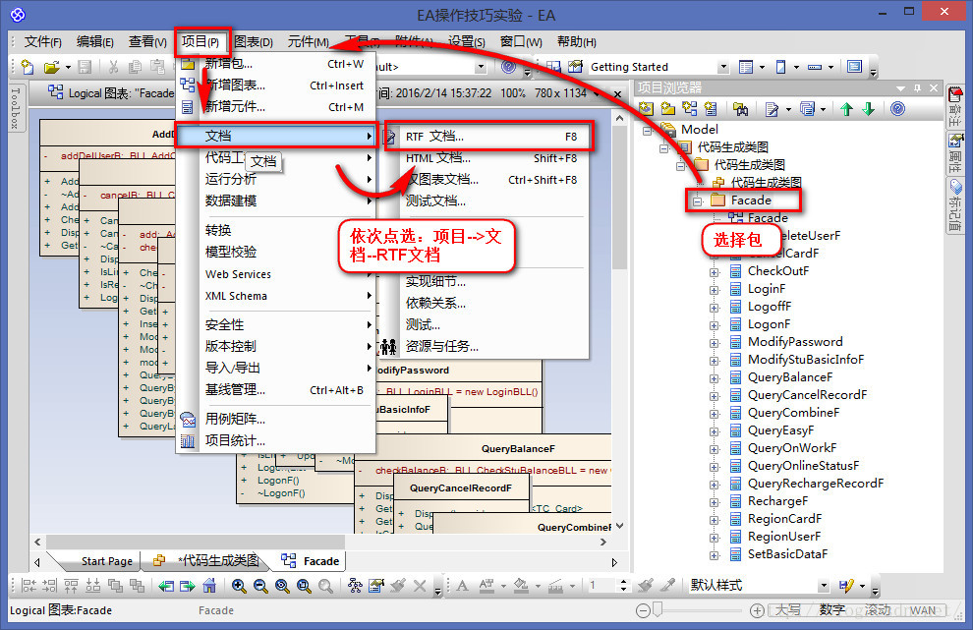Click the line width stepper arrows
This screenshot has height=630, width=973.
point(624,586)
